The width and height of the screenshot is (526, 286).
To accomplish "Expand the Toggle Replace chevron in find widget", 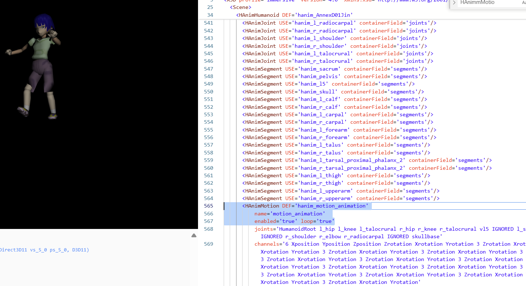I will click(454, 2).
